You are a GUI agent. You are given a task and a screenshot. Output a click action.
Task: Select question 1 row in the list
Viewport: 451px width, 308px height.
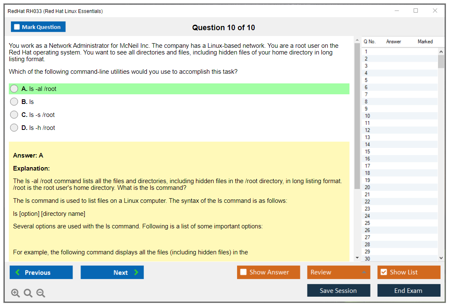(x=366, y=52)
